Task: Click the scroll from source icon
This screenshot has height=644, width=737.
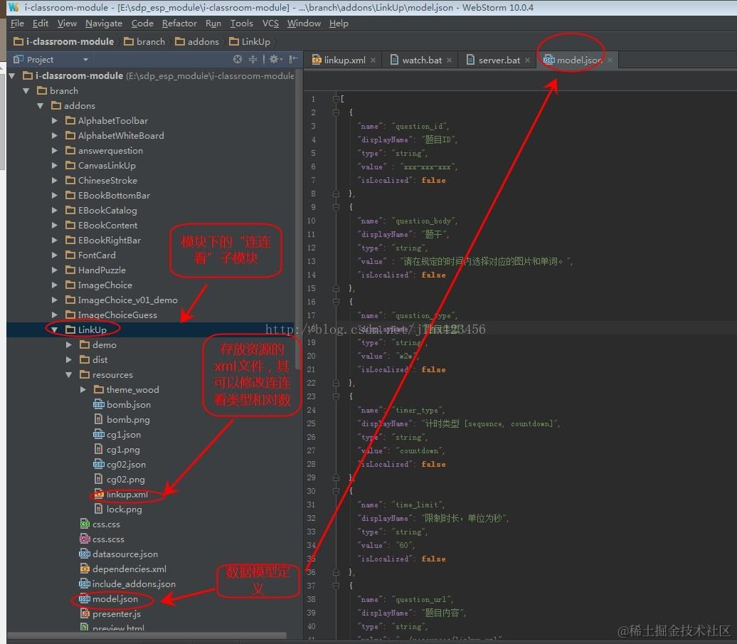Action: click(238, 59)
